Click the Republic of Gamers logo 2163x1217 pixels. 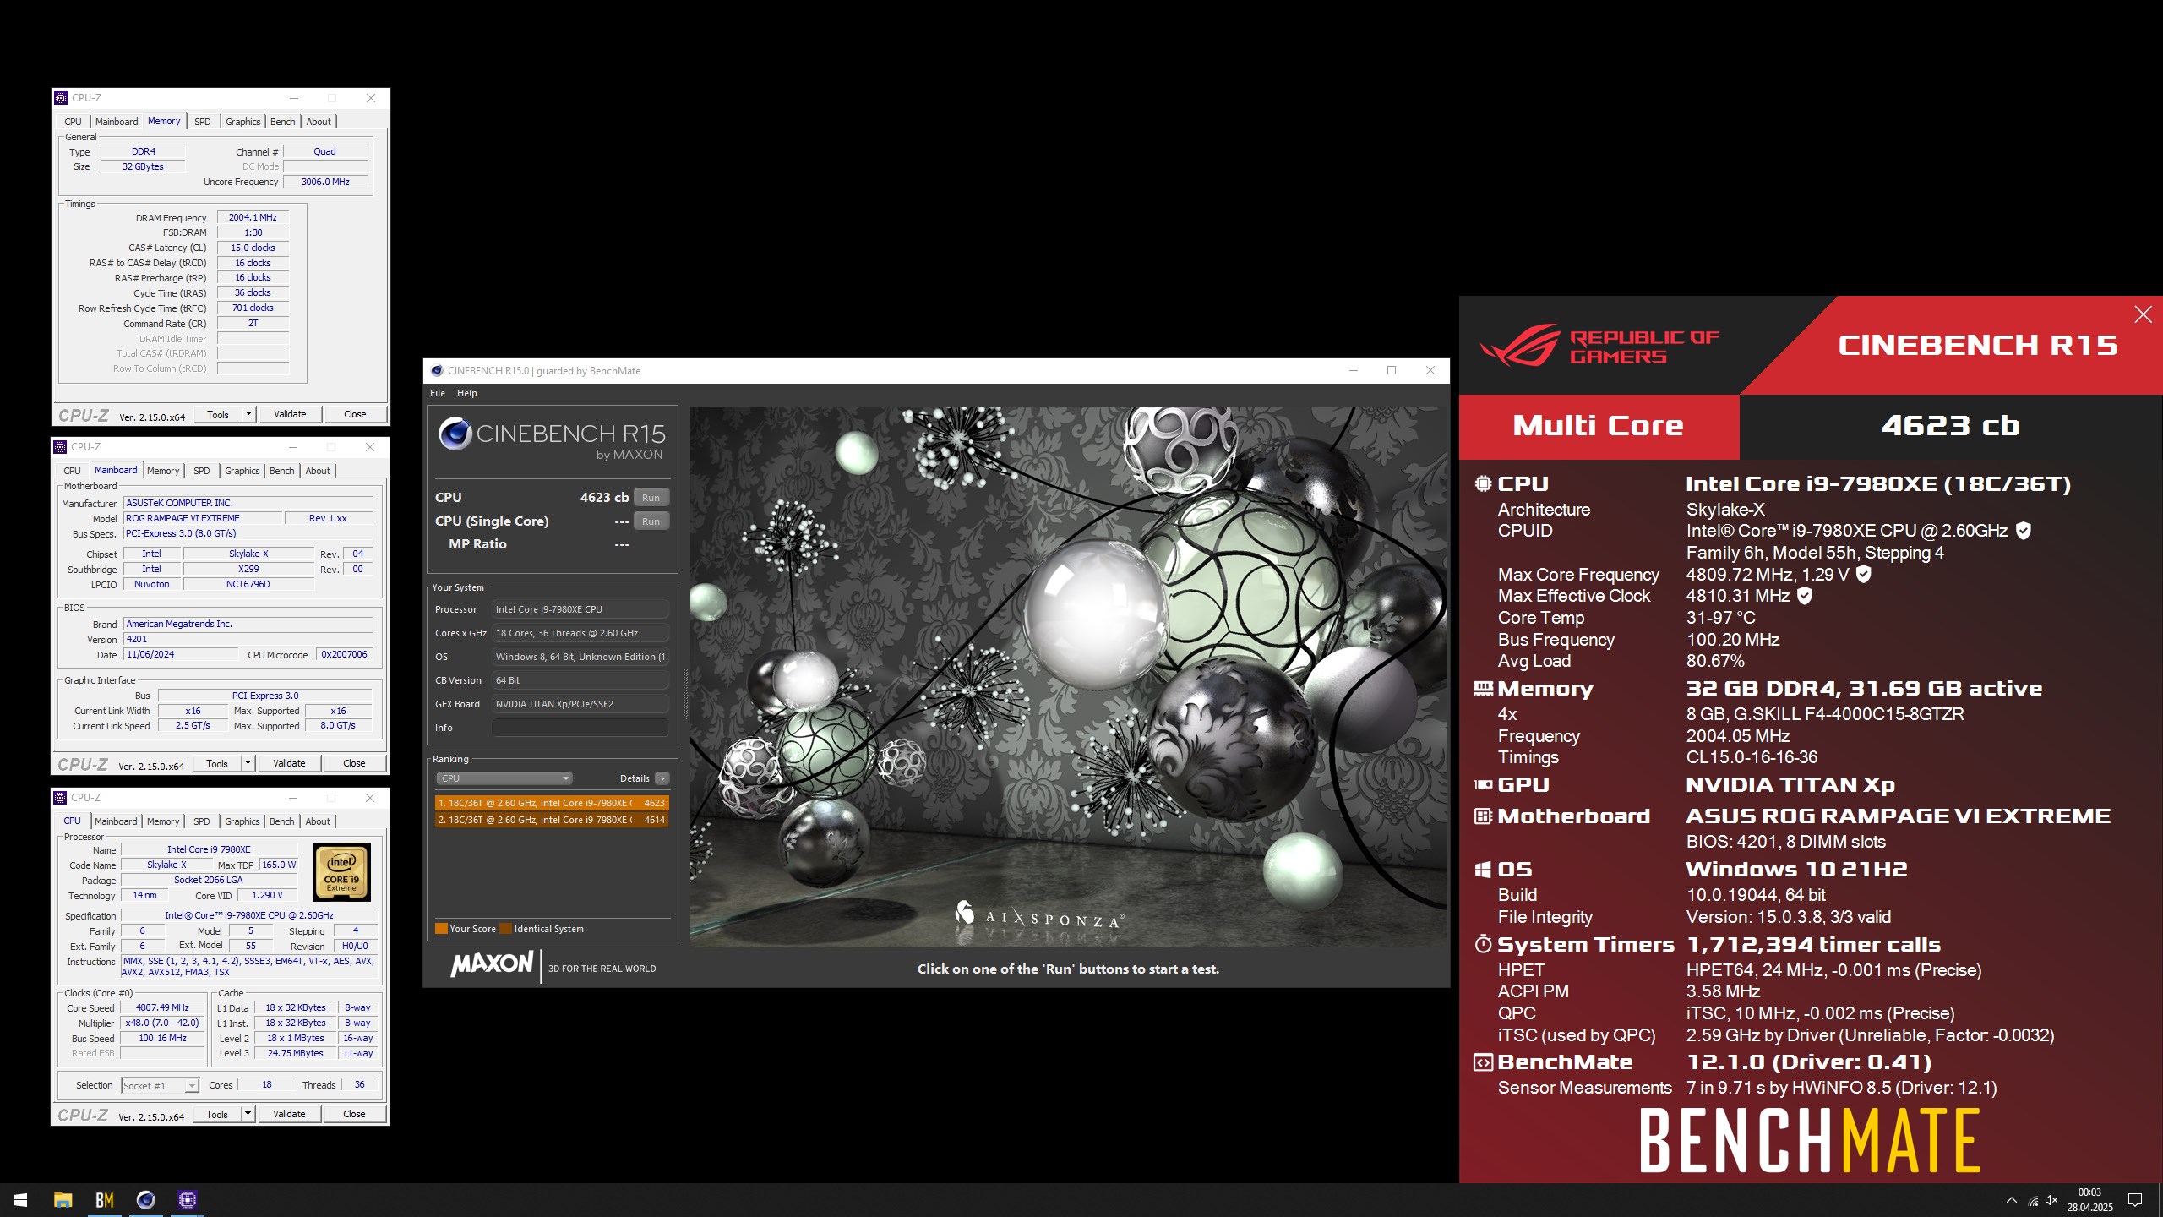(1599, 346)
